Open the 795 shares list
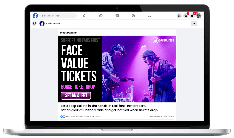Image resolution: width=234 pixels, height=138 pixels. tap(169, 117)
